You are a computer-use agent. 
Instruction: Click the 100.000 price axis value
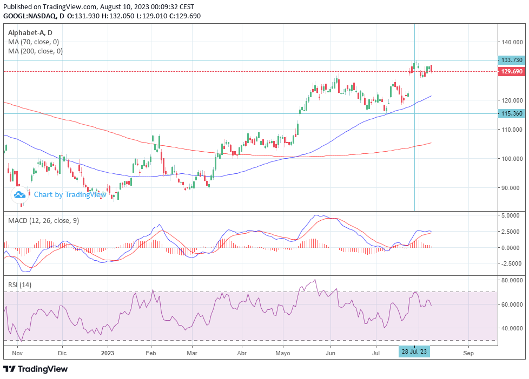pyautogui.click(x=512, y=159)
